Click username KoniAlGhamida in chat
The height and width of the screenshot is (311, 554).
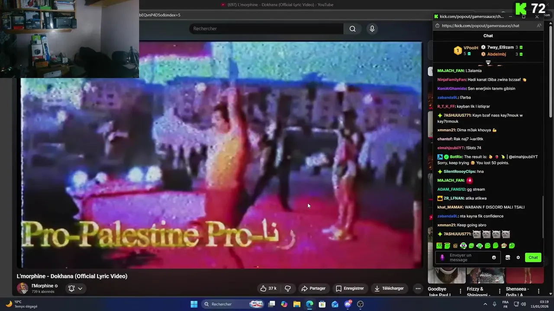coord(451,89)
